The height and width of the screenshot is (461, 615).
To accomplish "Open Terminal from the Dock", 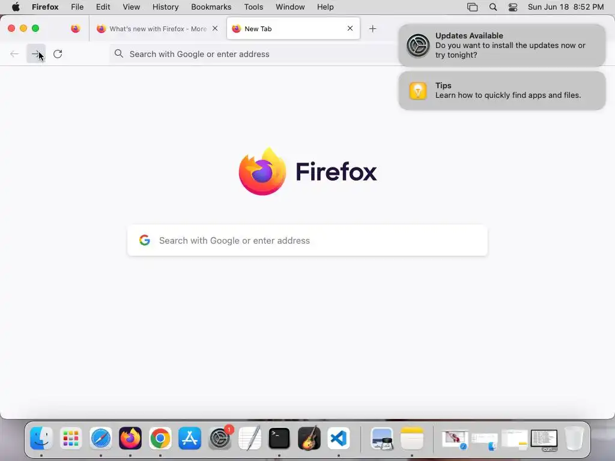I will 279,438.
